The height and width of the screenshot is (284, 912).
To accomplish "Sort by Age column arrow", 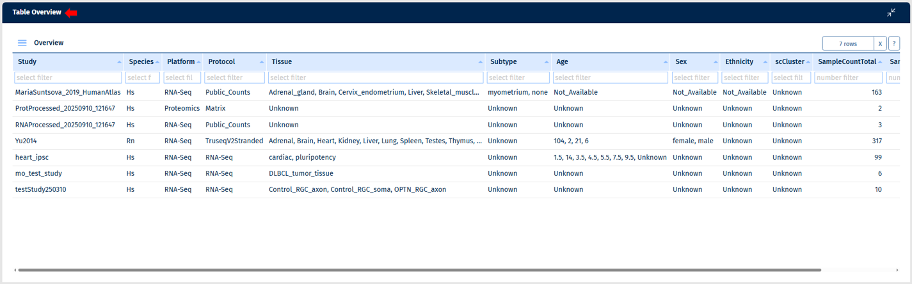I will (666, 62).
